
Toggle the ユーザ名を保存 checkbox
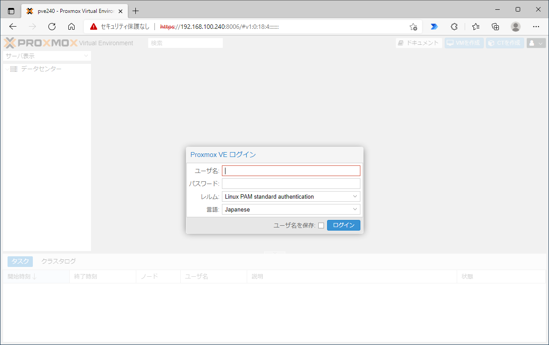pos(321,226)
